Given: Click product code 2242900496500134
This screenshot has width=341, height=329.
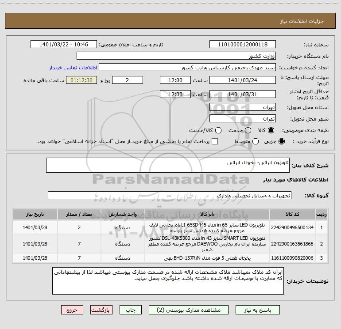Looking at the screenshot, I should pos(292,227).
